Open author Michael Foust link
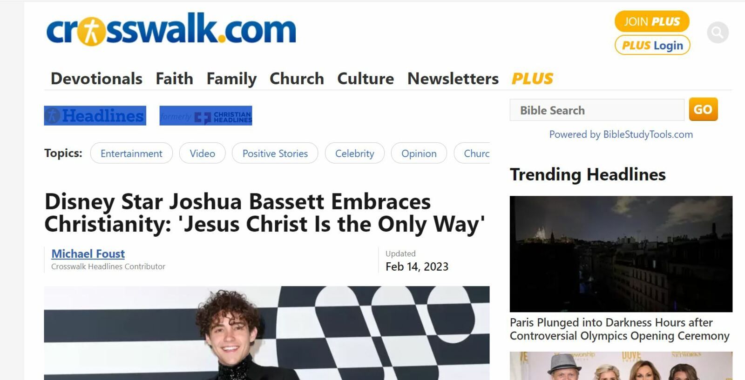 coord(88,254)
